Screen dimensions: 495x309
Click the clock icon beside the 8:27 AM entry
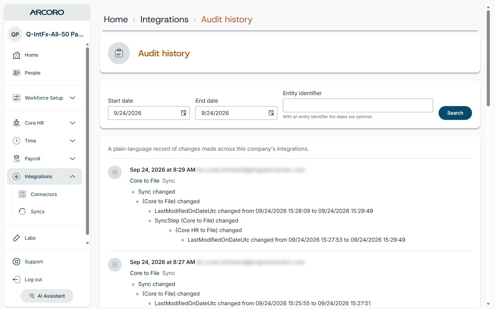click(115, 265)
